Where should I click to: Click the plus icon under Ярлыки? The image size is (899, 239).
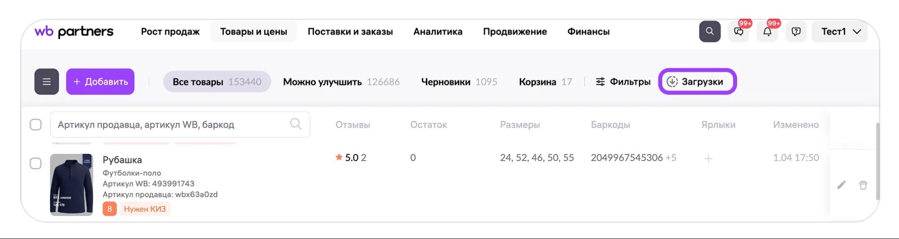[708, 158]
